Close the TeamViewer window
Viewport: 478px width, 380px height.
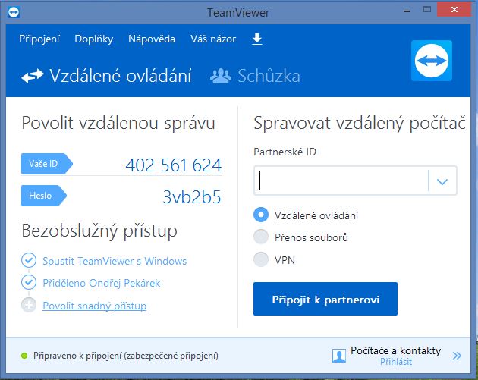(454, 9)
